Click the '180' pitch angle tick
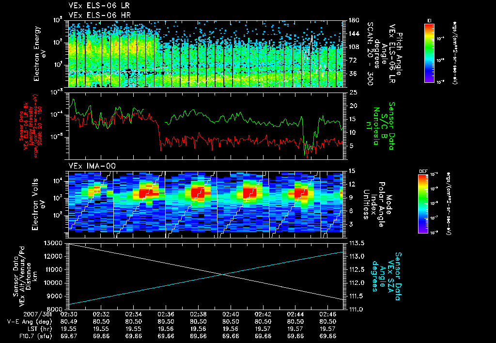The width and height of the screenshot is (496, 343). [x=354, y=20]
